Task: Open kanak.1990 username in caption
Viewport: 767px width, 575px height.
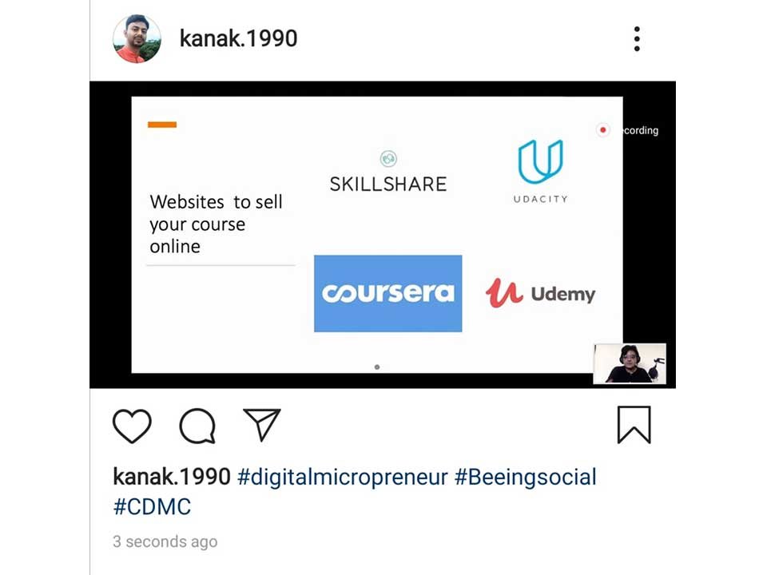Action: tap(171, 476)
